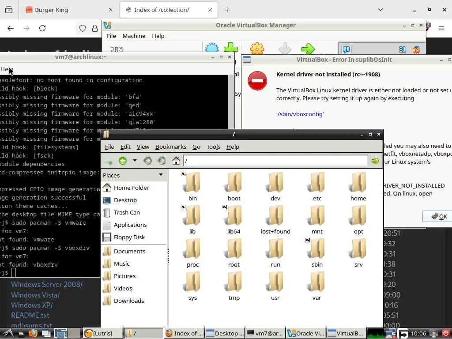Click the red power icon in system tray
The image size is (452, 339).
446,333
